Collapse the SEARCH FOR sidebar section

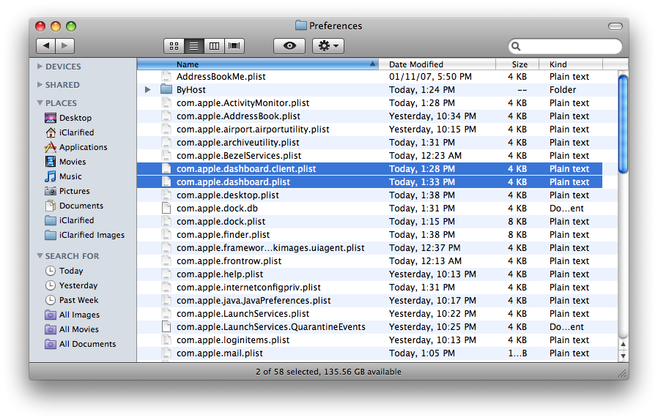pyautogui.click(x=40, y=256)
